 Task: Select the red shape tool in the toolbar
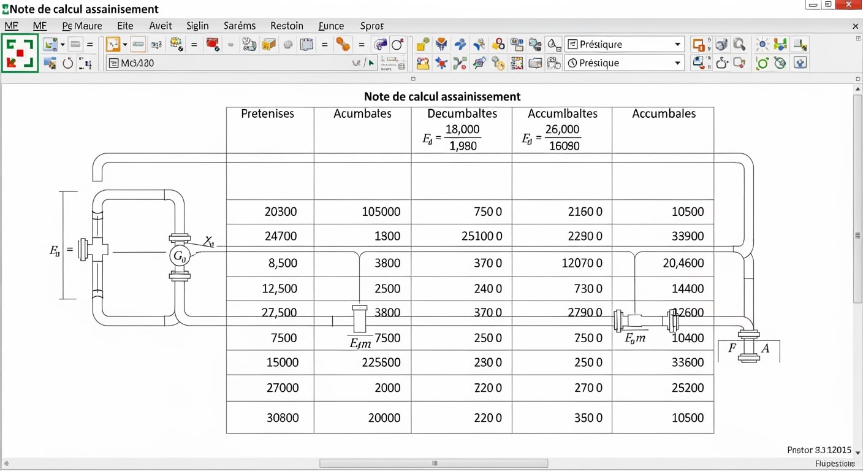tap(211, 44)
